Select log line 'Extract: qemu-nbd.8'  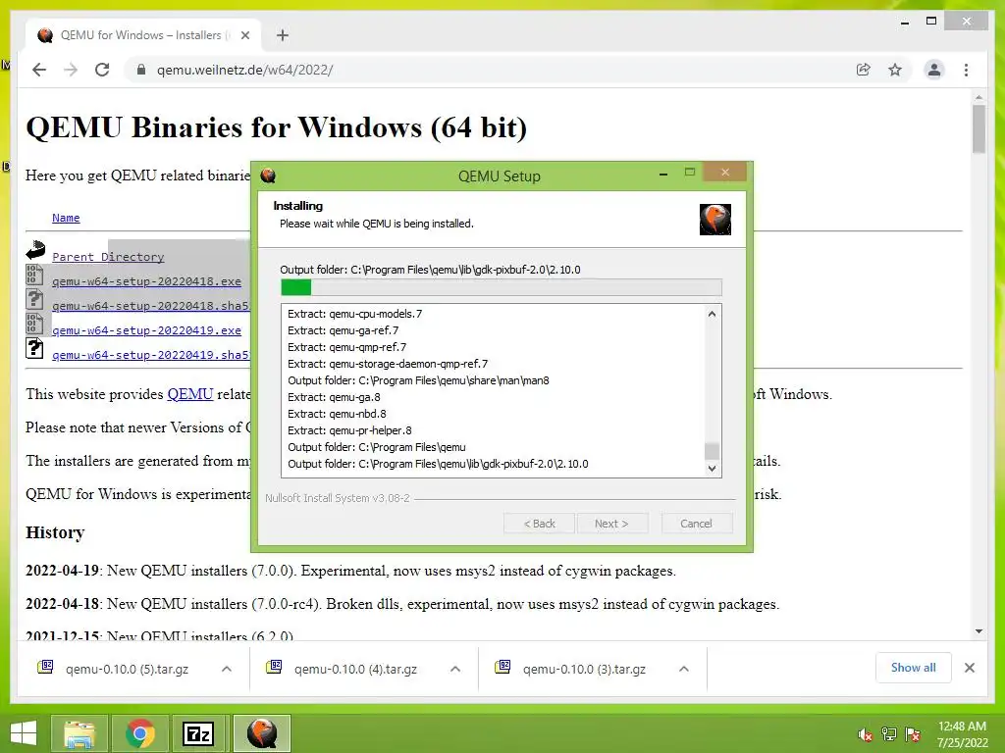(x=337, y=414)
